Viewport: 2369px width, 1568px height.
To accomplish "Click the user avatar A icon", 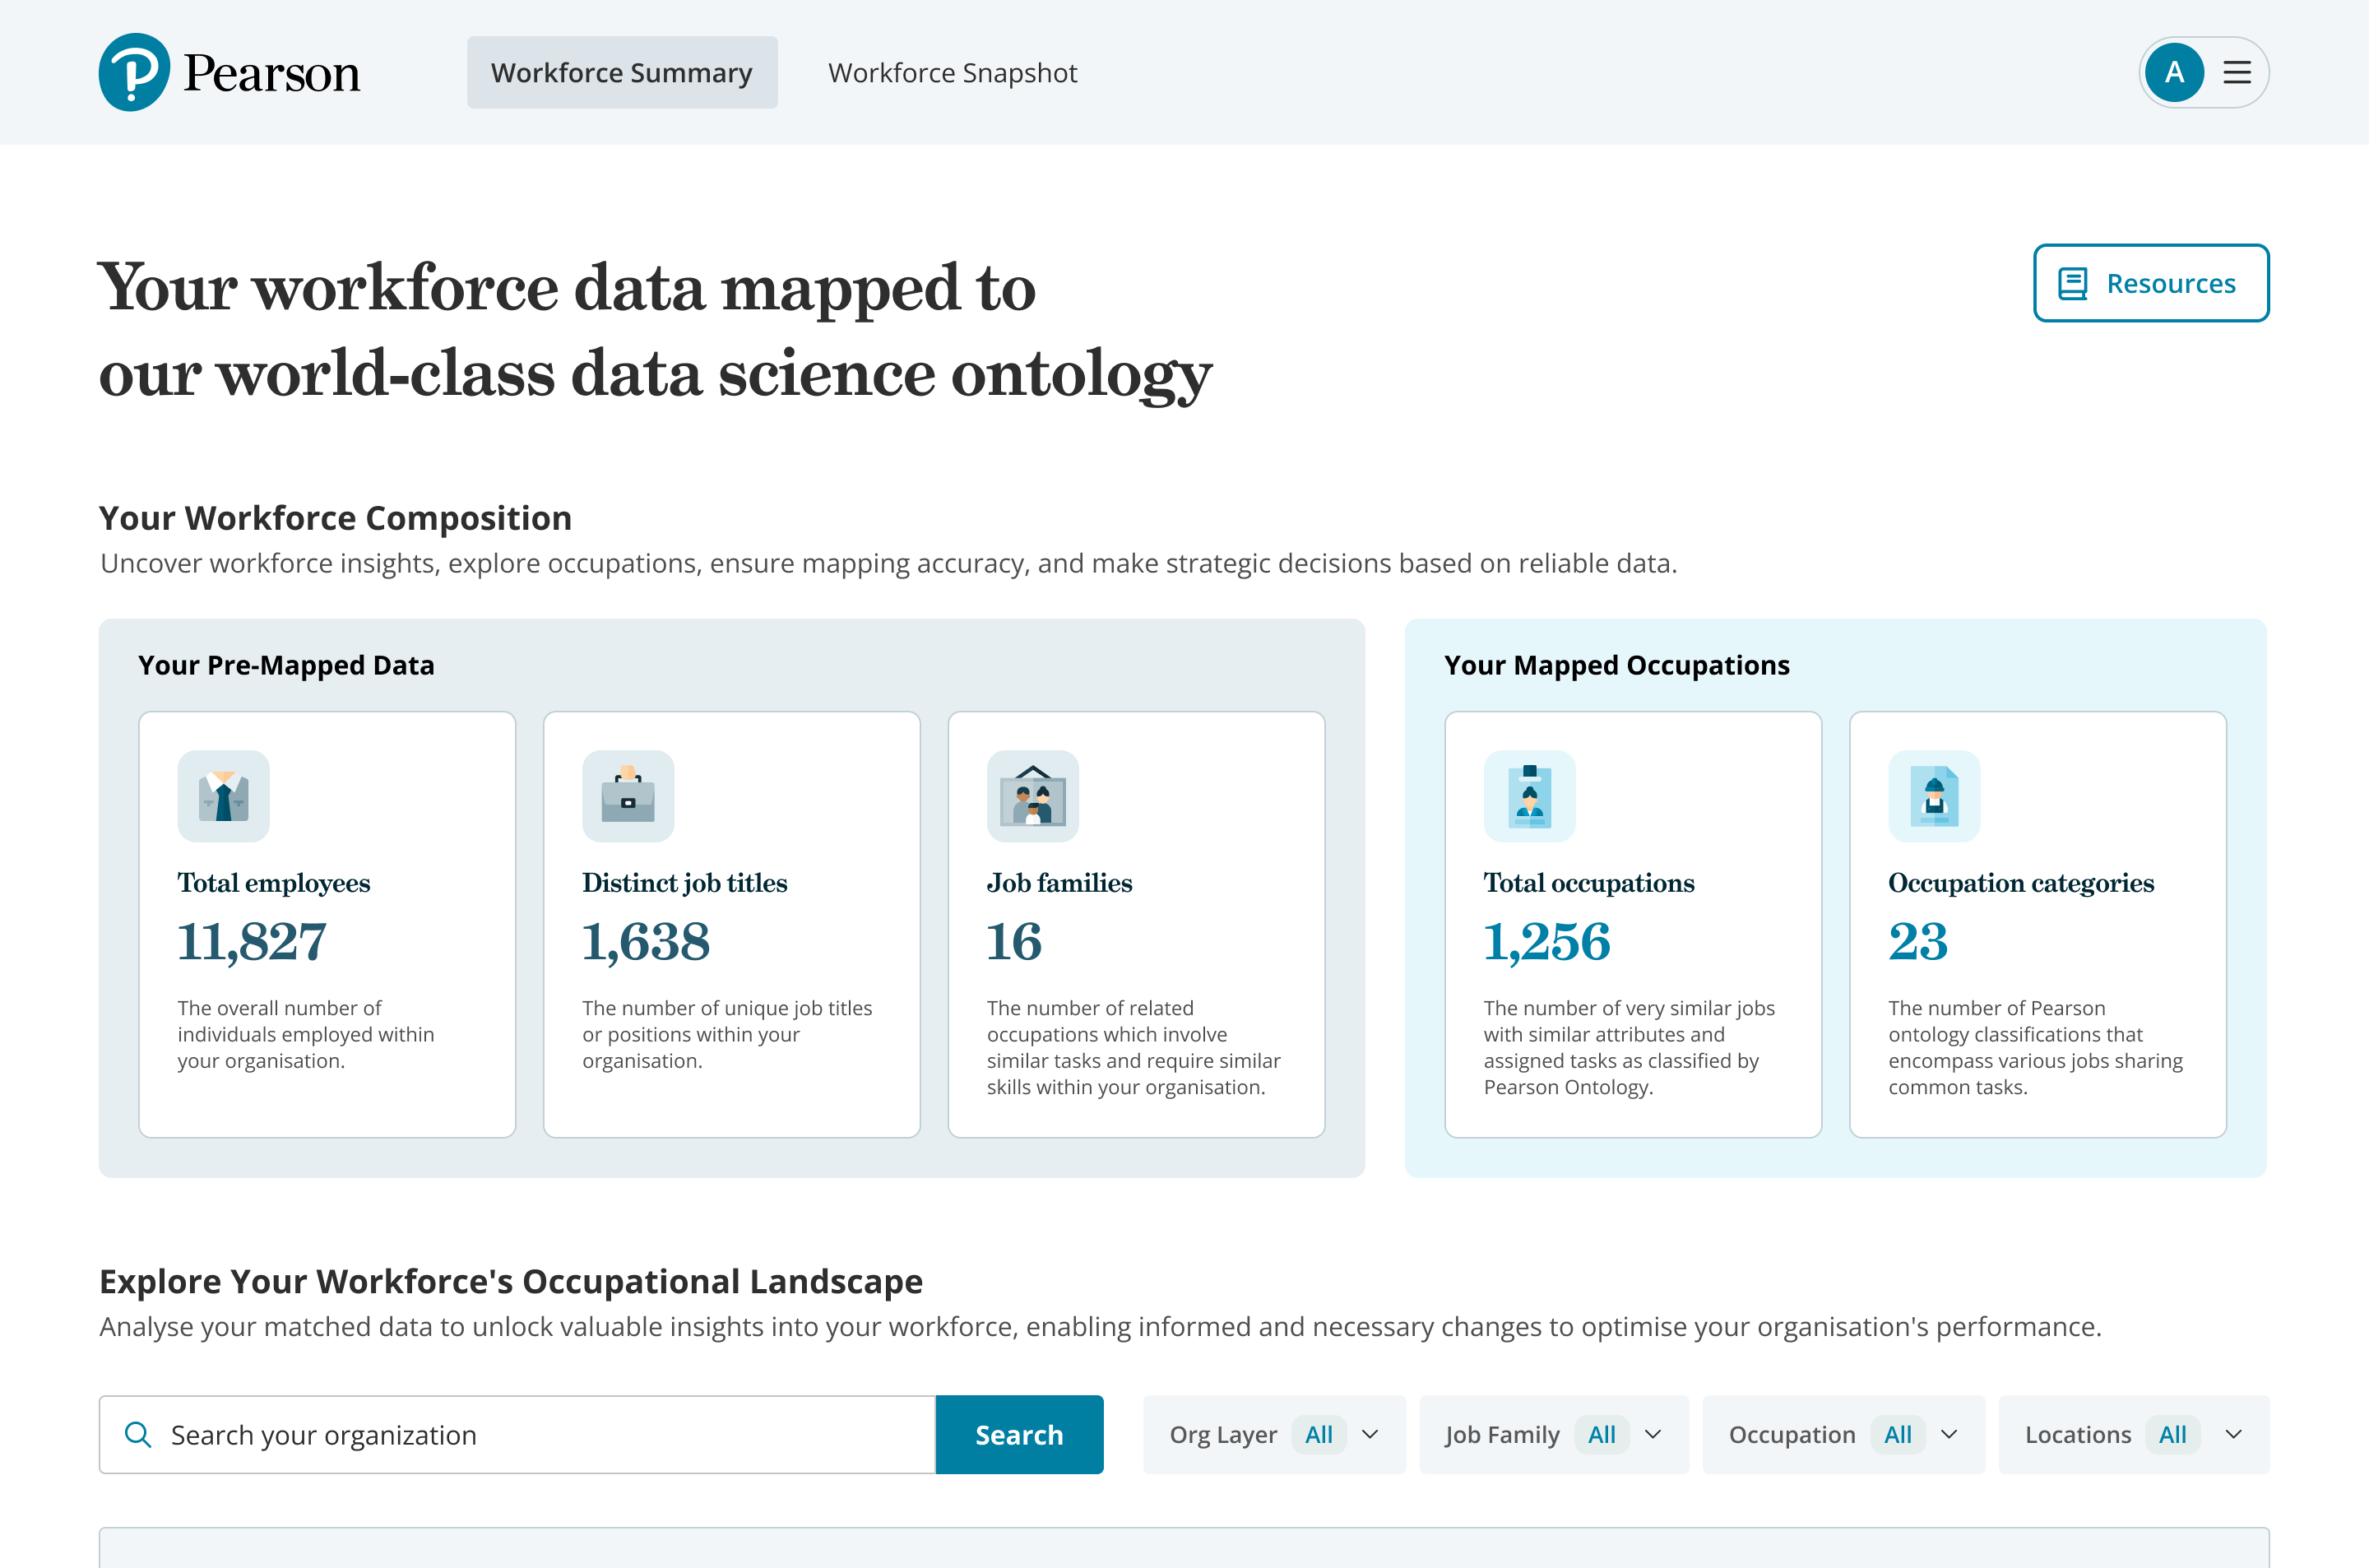I will (x=2173, y=72).
